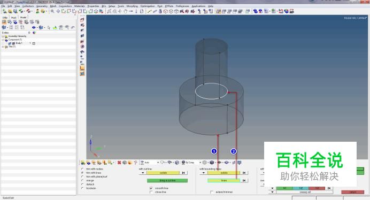Screen dimensions: 370x200
Task: Click the entity color mode icon beside ID column
Action: tap(34, 33)
